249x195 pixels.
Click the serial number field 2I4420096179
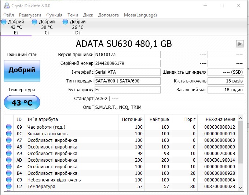128,63
